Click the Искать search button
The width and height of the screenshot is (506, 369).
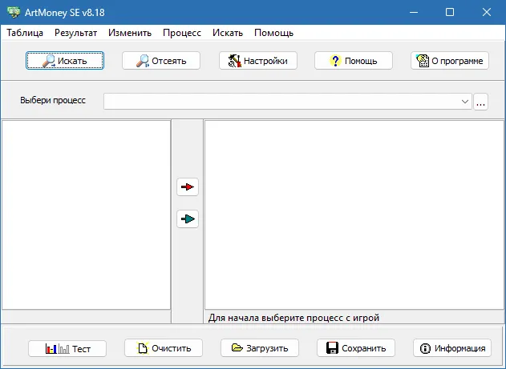pos(65,61)
